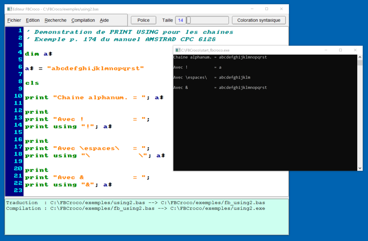
Task: Close the start_fbcroco.exe console window
Action: [355, 50]
